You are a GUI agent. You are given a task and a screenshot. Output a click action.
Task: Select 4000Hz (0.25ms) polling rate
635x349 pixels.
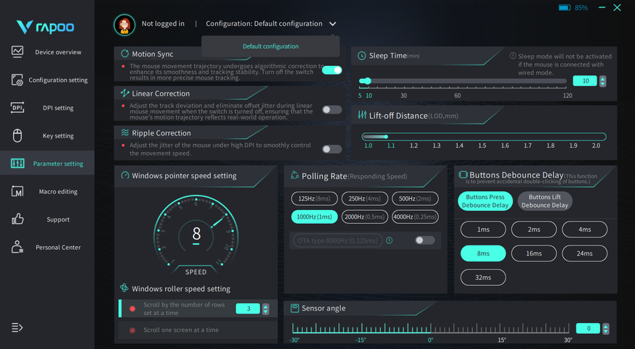coord(415,216)
